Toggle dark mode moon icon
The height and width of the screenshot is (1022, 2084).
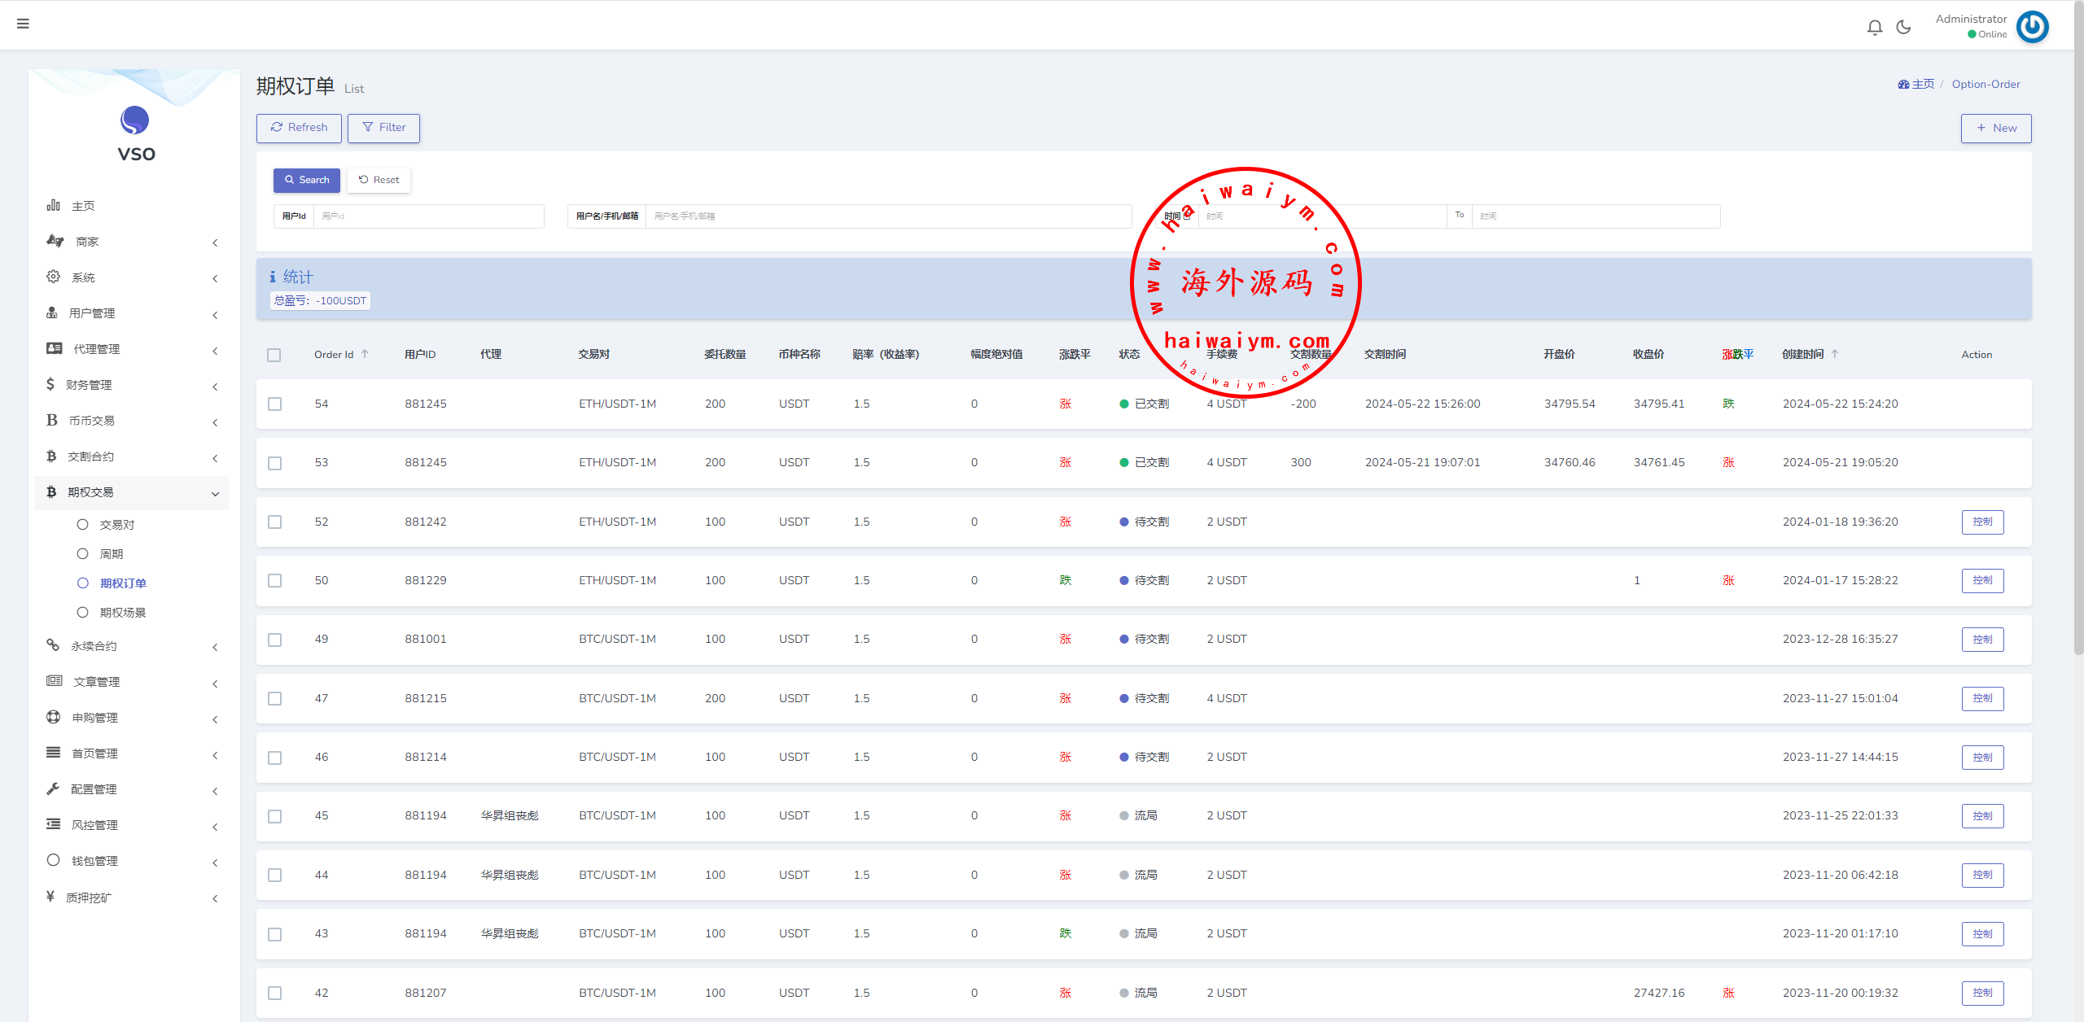point(1903,28)
